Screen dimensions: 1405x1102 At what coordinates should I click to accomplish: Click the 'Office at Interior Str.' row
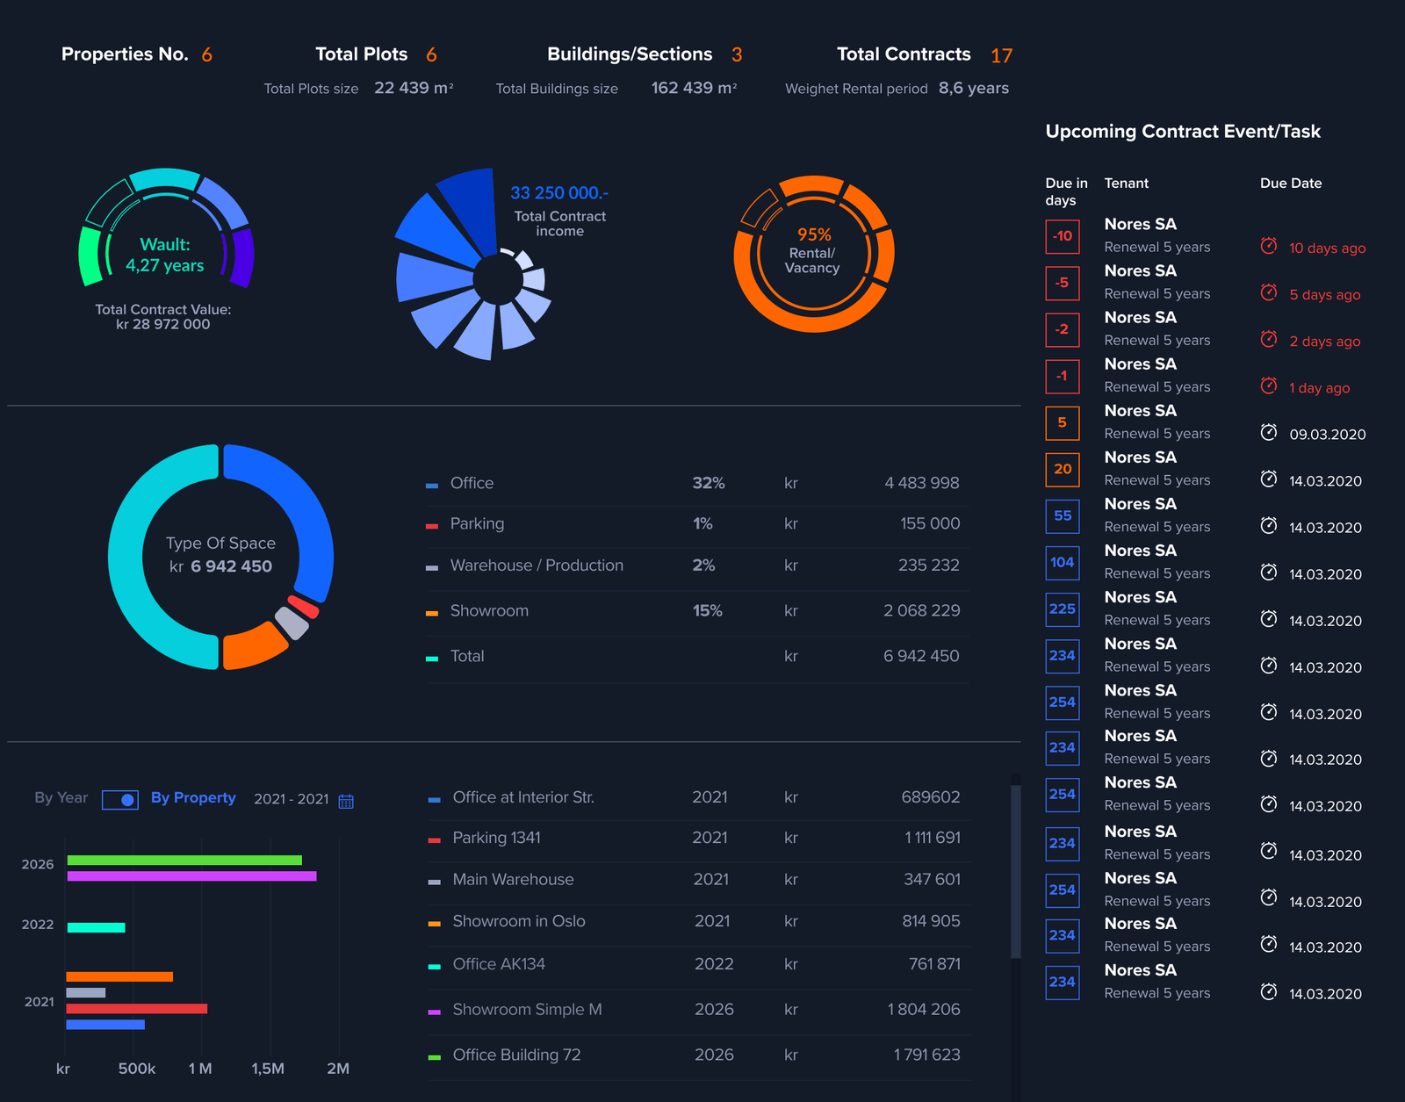click(x=698, y=797)
